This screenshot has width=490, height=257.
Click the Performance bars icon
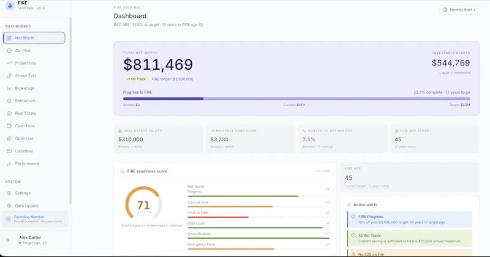coord(9,163)
